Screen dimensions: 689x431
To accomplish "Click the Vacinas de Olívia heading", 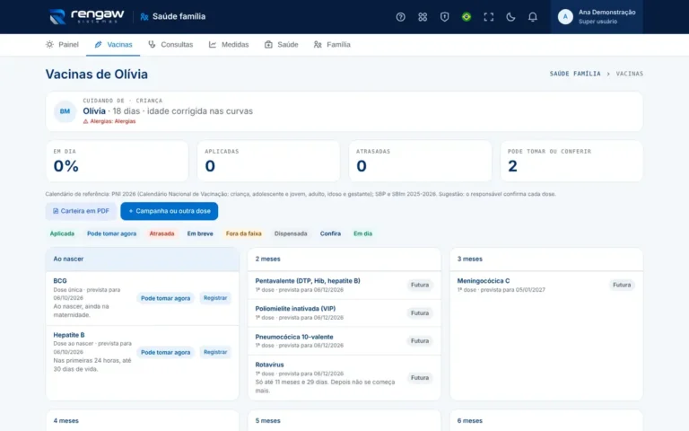I will pyautogui.click(x=97, y=75).
